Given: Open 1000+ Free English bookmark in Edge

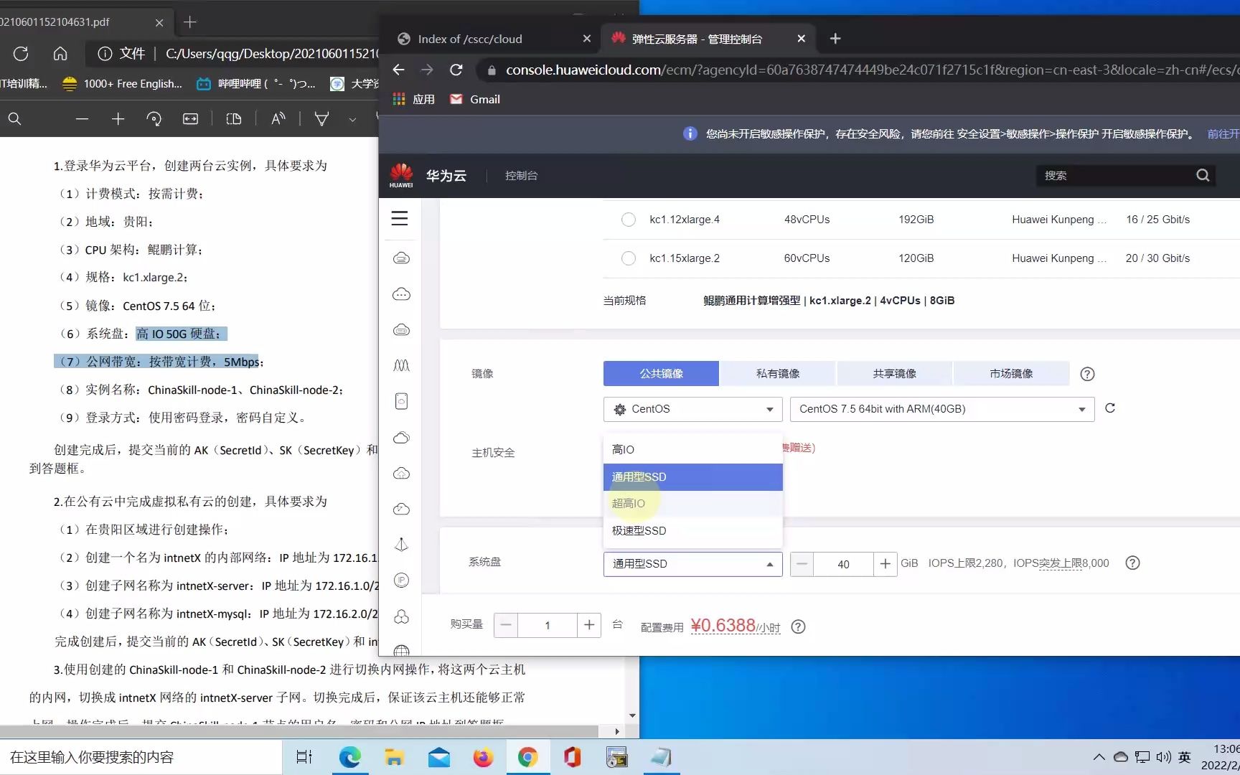Looking at the screenshot, I should pos(122,84).
